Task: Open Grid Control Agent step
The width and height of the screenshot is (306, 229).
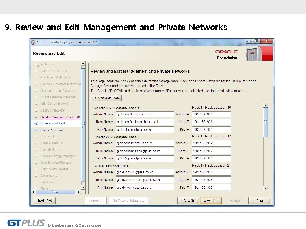Action: (x=54, y=169)
